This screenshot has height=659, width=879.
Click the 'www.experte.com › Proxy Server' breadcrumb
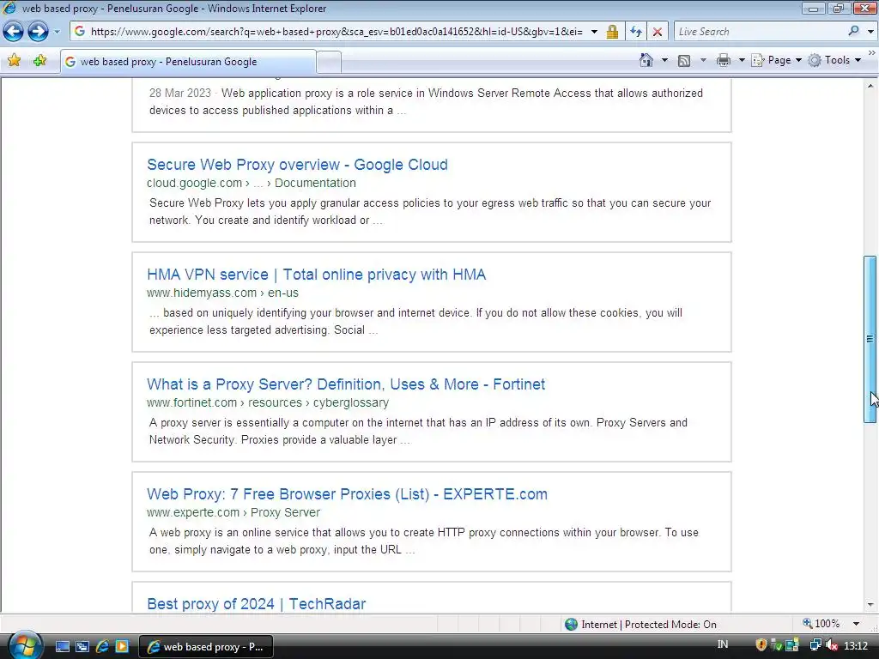click(233, 513)
